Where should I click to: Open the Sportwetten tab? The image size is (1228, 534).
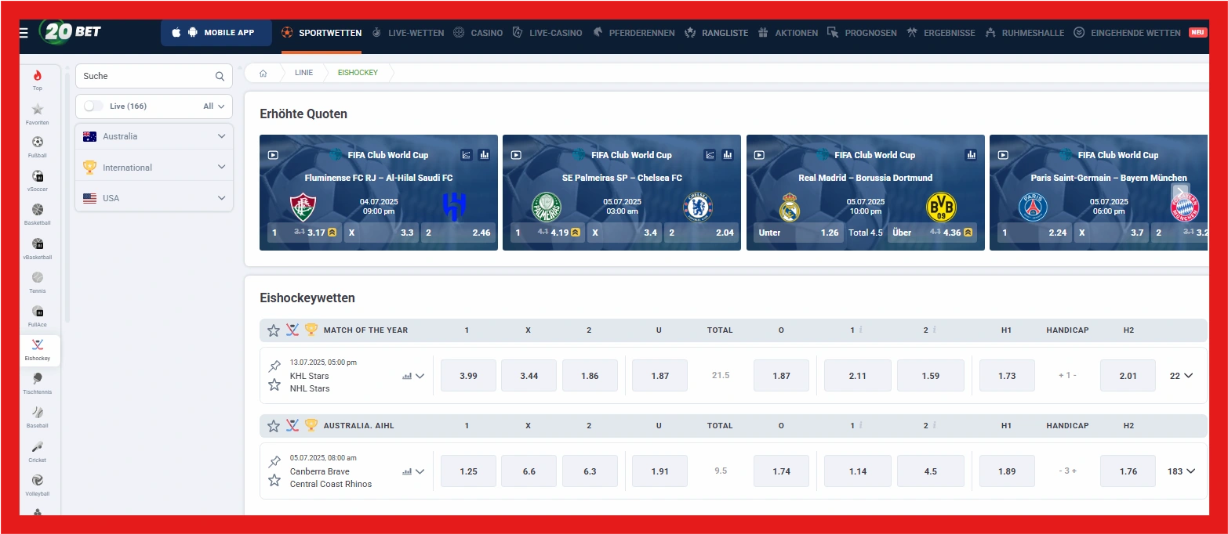pyautogui.click(x=321, y=33)
